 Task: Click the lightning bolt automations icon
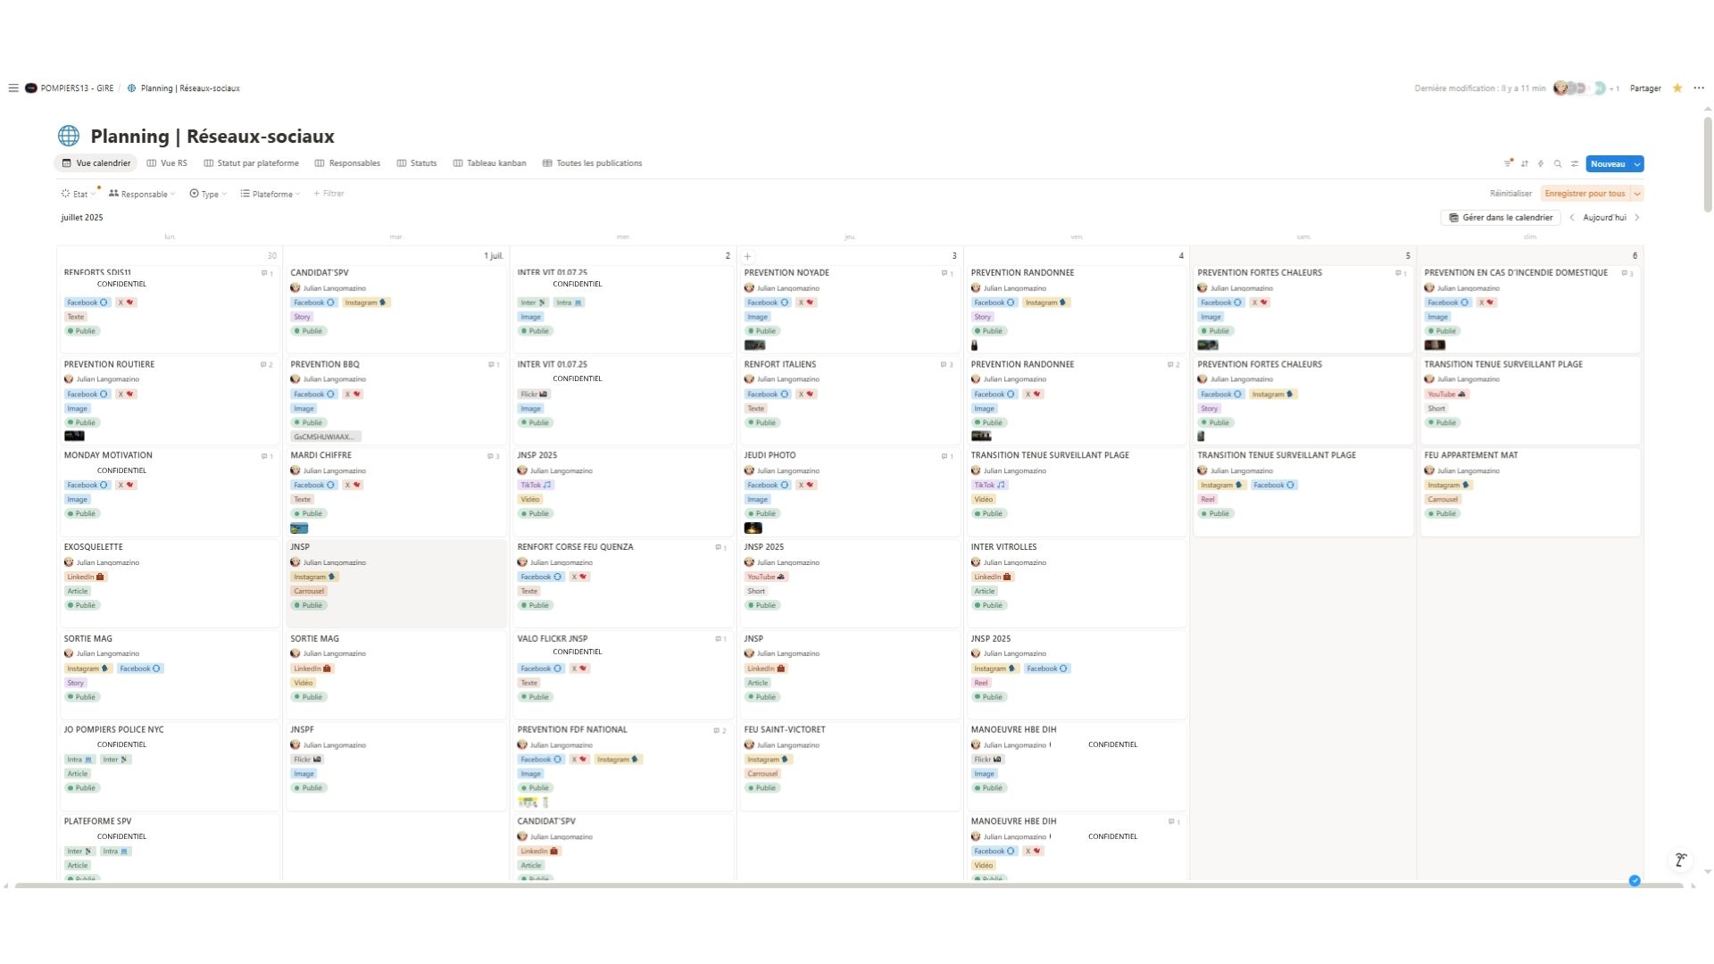[x=1541, y=163]
